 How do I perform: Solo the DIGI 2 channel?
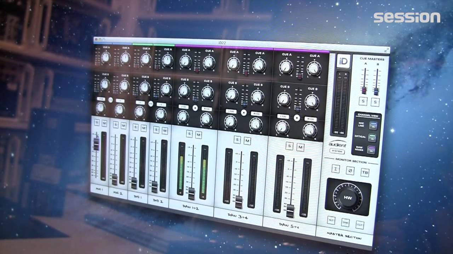156,130
